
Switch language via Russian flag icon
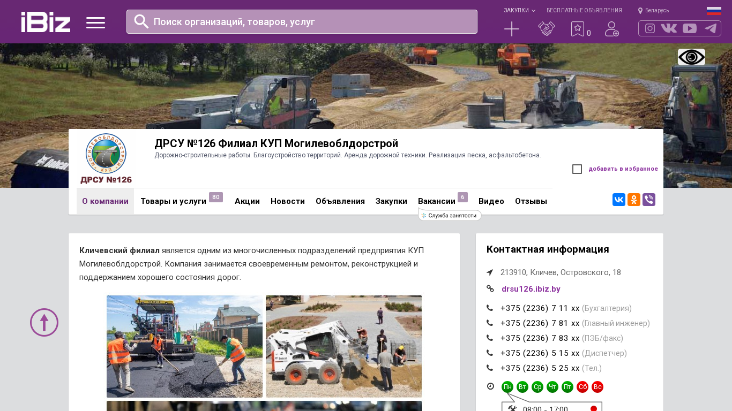(714, 11)
